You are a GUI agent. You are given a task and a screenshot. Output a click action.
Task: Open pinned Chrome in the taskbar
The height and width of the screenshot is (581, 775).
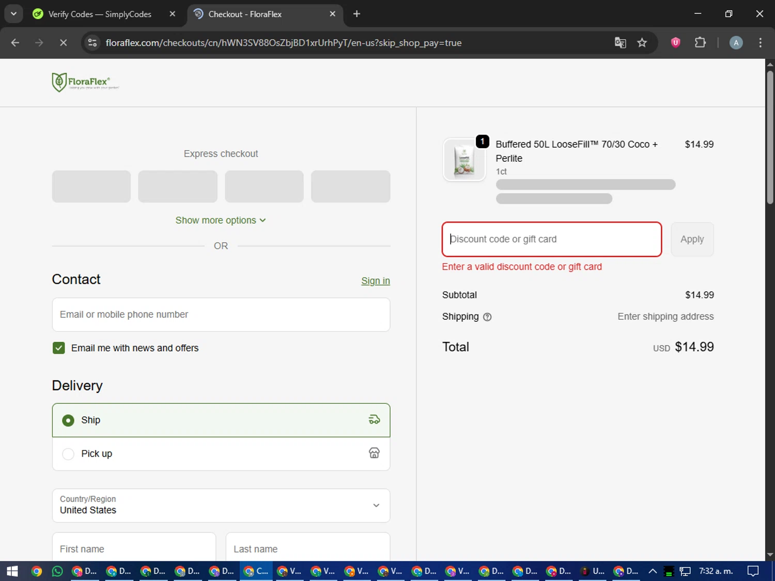tap(36, 571)
